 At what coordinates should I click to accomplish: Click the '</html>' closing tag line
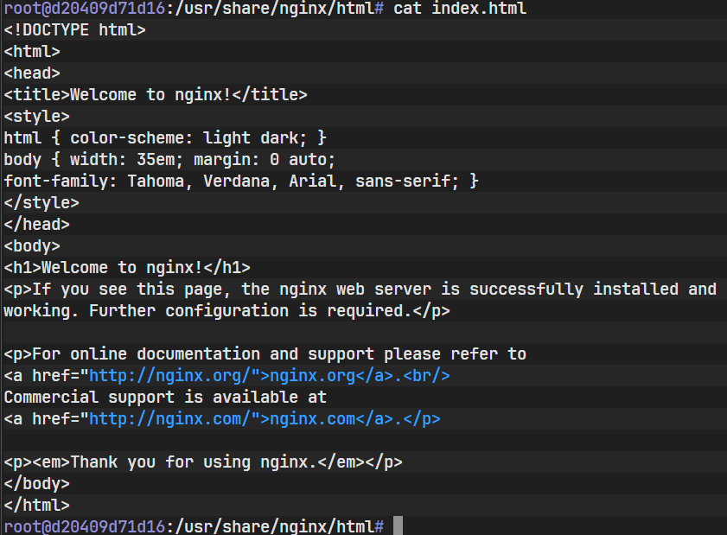[36, 505]
